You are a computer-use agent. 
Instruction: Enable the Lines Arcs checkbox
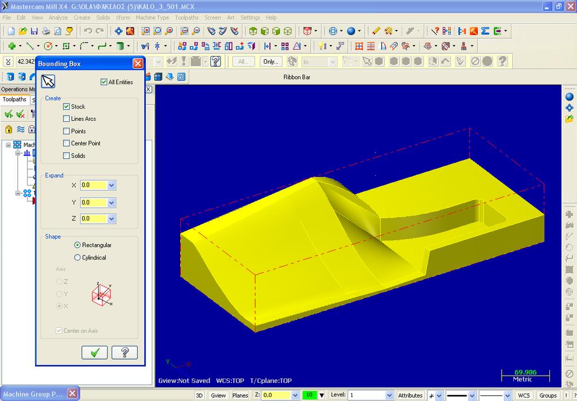(66, 118)
